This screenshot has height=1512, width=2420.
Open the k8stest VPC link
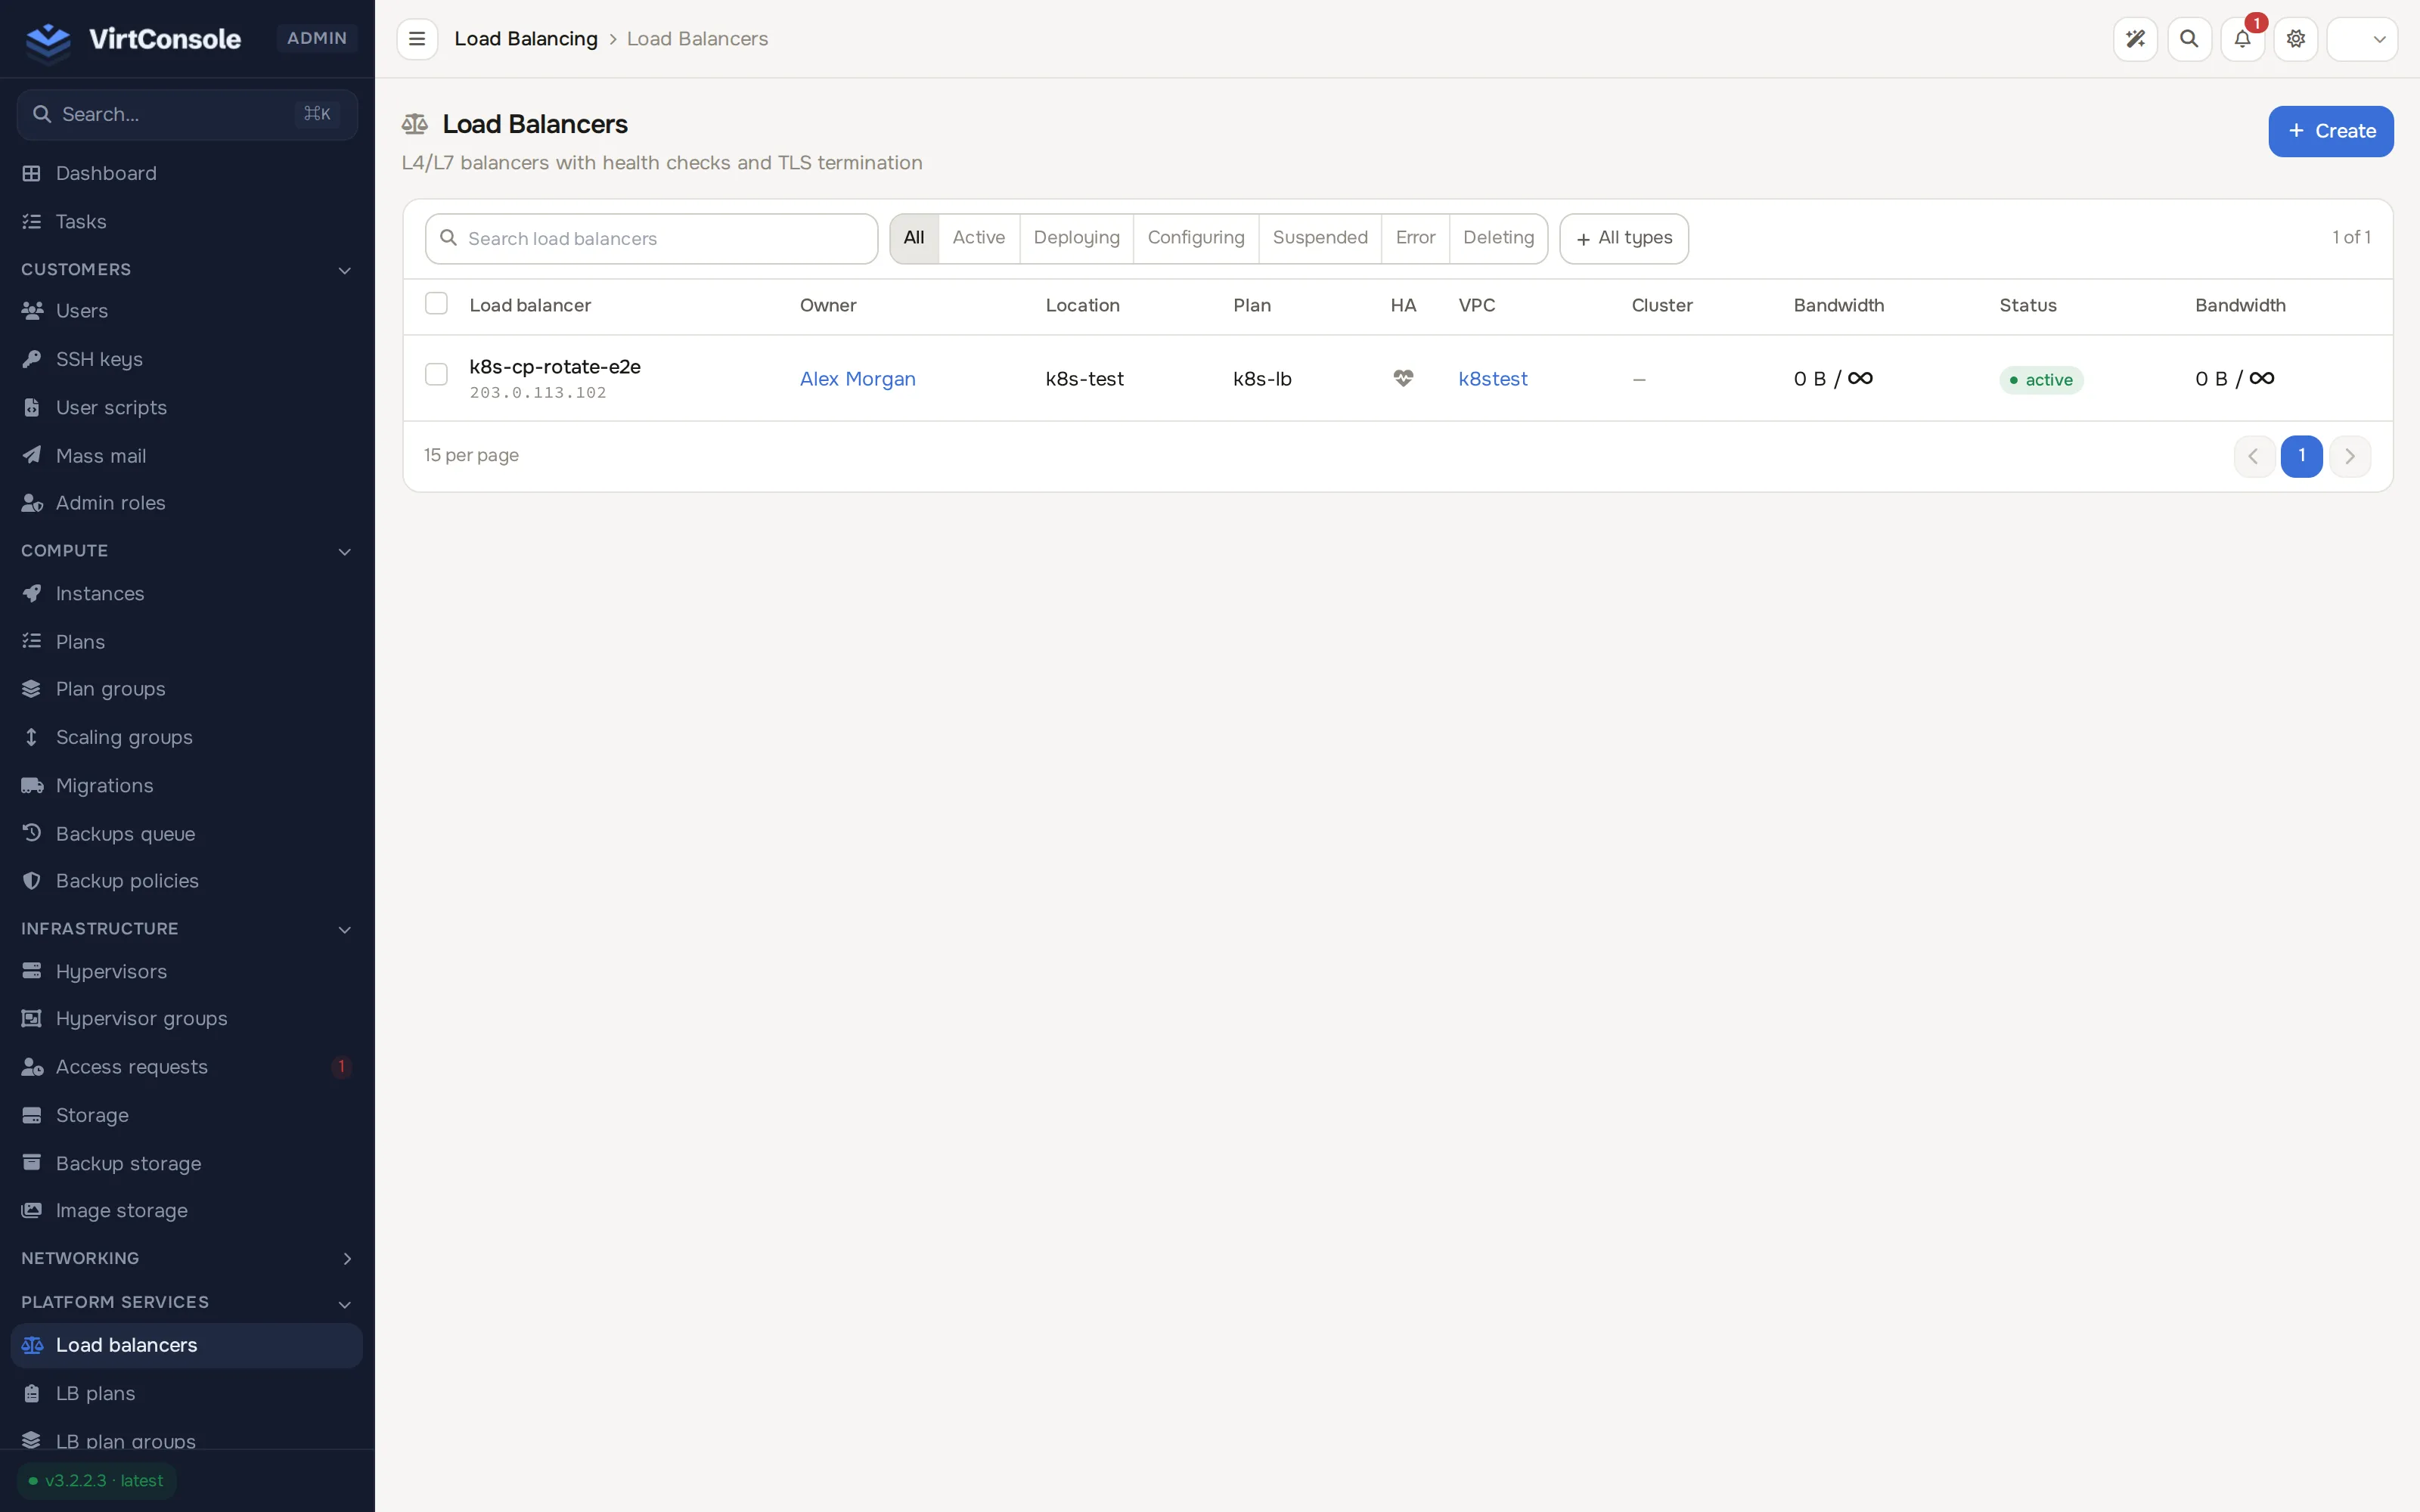tap(1492, 379)
